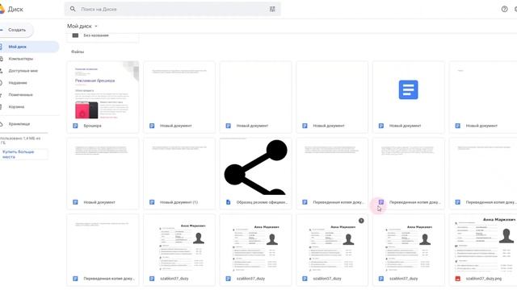Viewport: 517px width, 290px height.
Task: Click Docs icon beside Новый документ (1)
Action: [152, 202]
